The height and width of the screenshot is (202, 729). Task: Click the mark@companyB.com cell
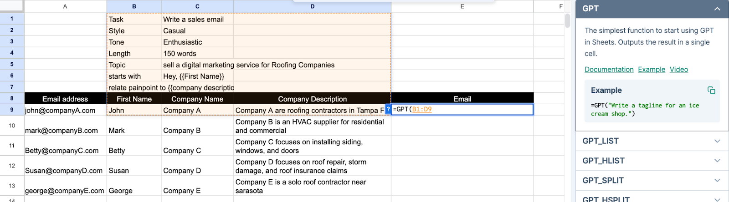pyautogui.click(x=65, y=126)
